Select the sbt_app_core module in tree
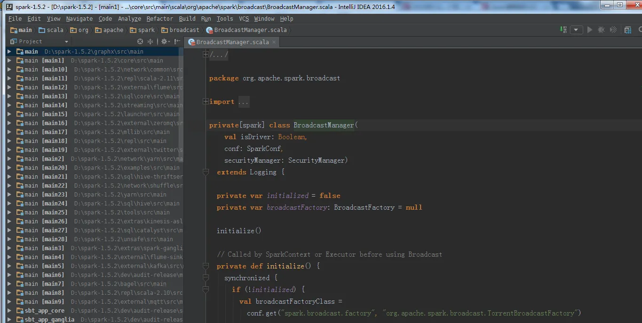This screenshot has width=642, height=323. point(44,311)
